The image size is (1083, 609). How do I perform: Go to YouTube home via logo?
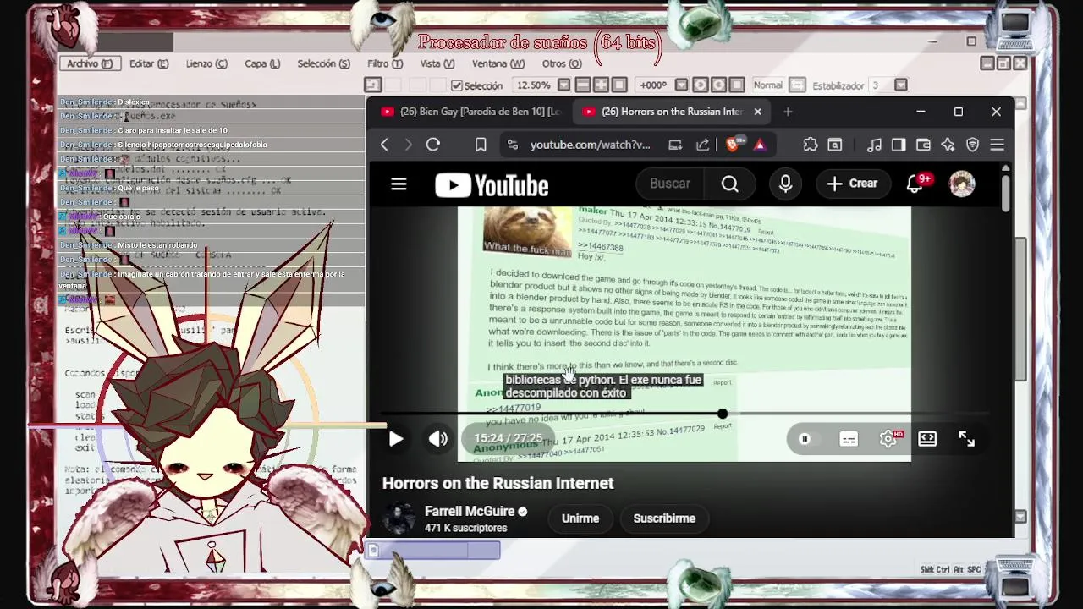click(492, 185)
